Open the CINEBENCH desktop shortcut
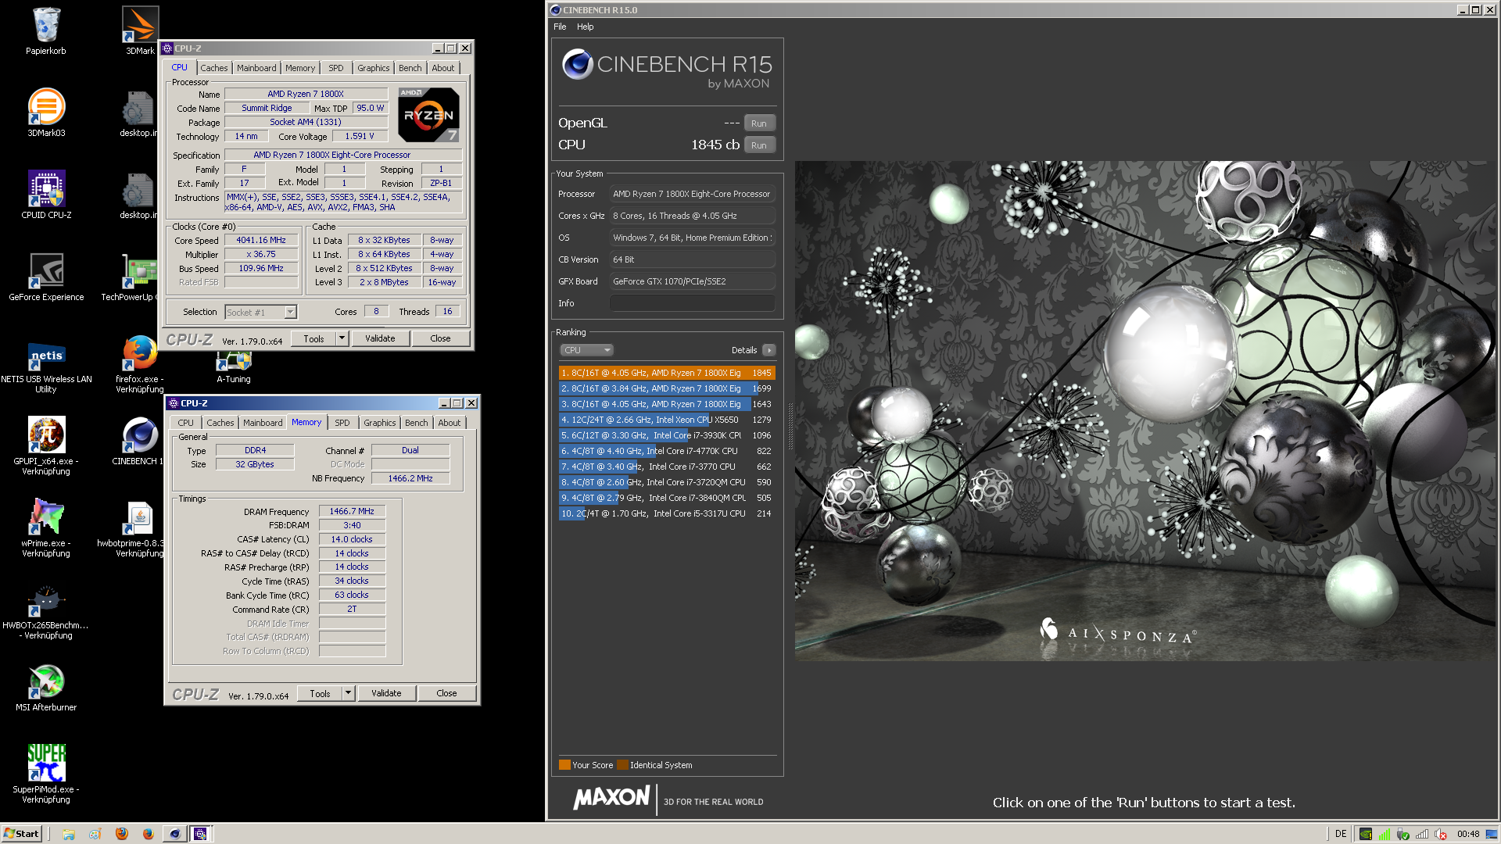Image resolution: width=1501 pixels, height=844 pixels. 138,442
